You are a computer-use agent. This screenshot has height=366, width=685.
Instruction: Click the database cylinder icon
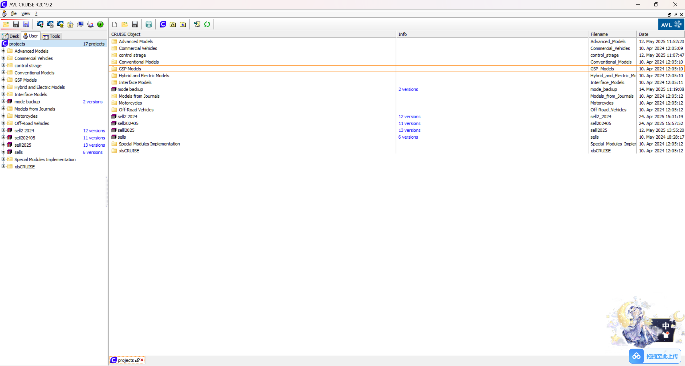pyautogui.click(x=149, y=24)
